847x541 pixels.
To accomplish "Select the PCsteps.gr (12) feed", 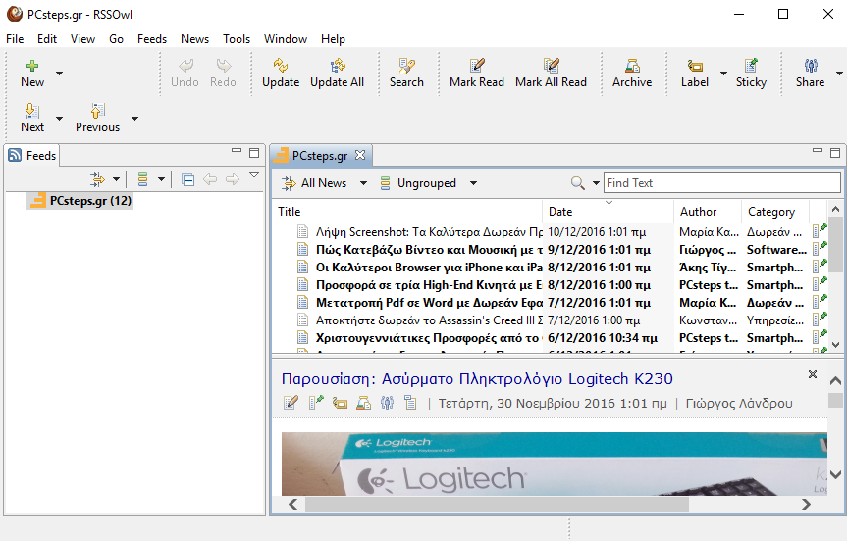I will 80,201.
